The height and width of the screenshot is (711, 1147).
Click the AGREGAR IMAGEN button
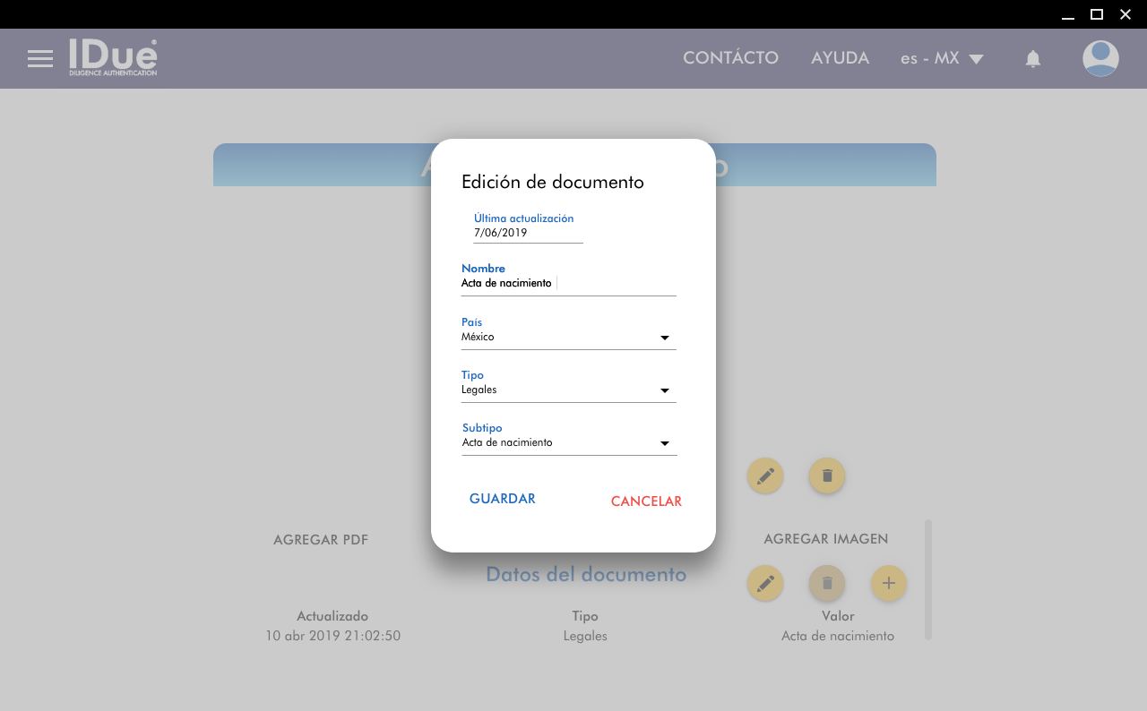click(825, 539)
